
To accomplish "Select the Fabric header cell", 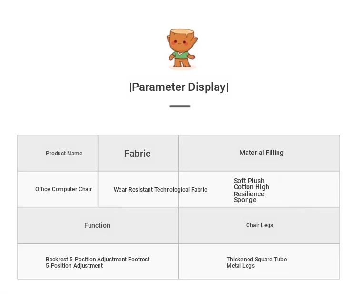I will [x=138, y=154].
